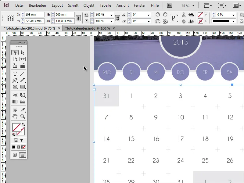
Task: Select the Line tool
Action: coord(23,74)
